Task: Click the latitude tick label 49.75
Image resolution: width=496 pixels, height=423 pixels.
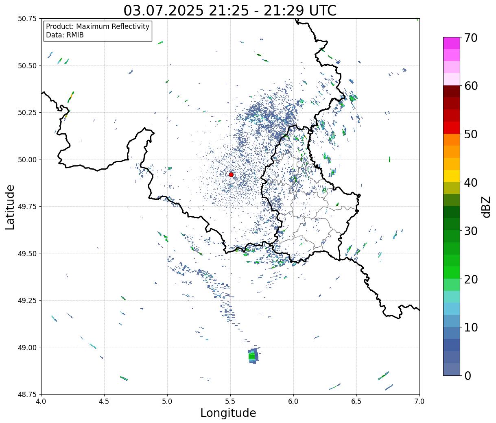Action: click(x=27, y=207)
